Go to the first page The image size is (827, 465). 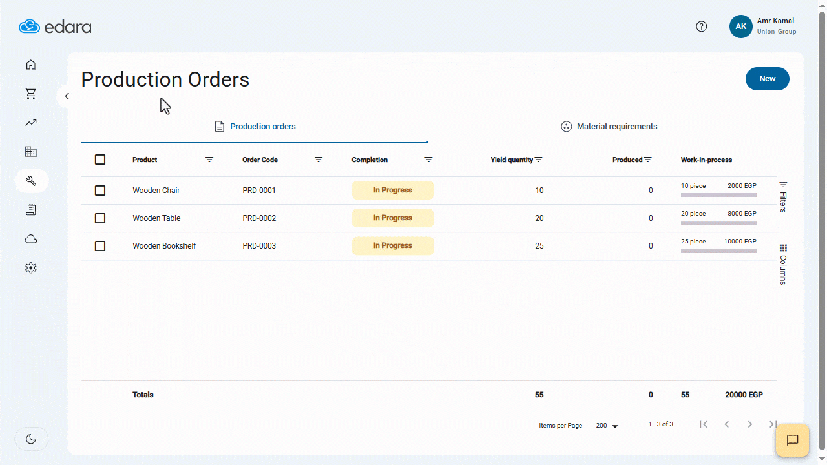[x=704, y=424]
